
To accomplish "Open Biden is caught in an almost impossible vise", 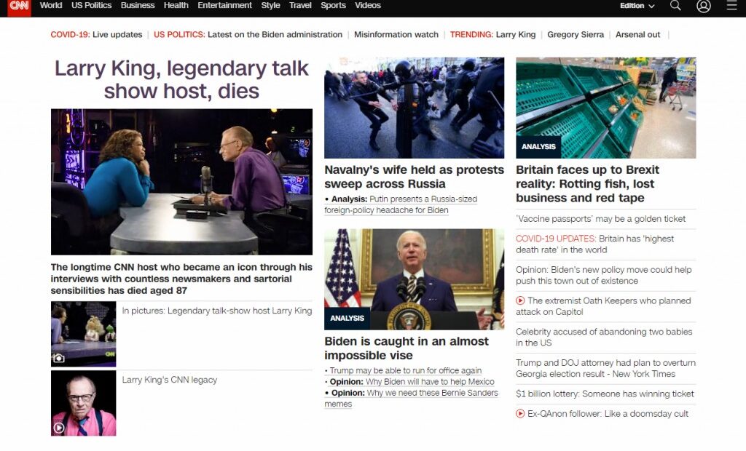I will (x=407, y=348).
